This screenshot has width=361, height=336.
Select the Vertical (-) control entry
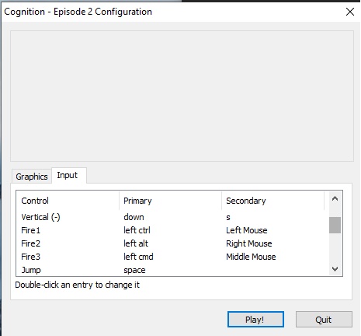pos(40,217)
